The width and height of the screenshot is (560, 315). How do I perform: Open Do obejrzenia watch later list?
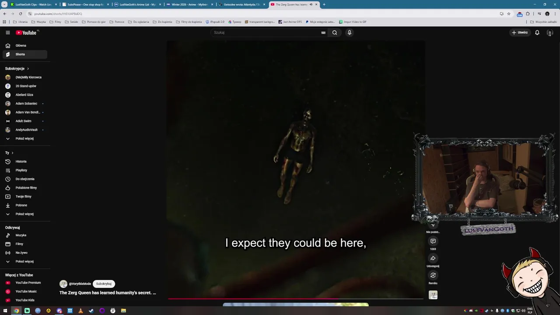pyautogui.click(x=25, y=179)
